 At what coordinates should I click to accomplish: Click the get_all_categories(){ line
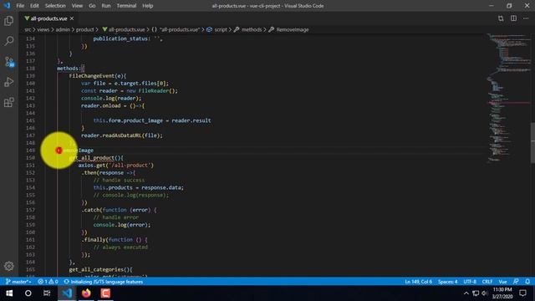100,269
